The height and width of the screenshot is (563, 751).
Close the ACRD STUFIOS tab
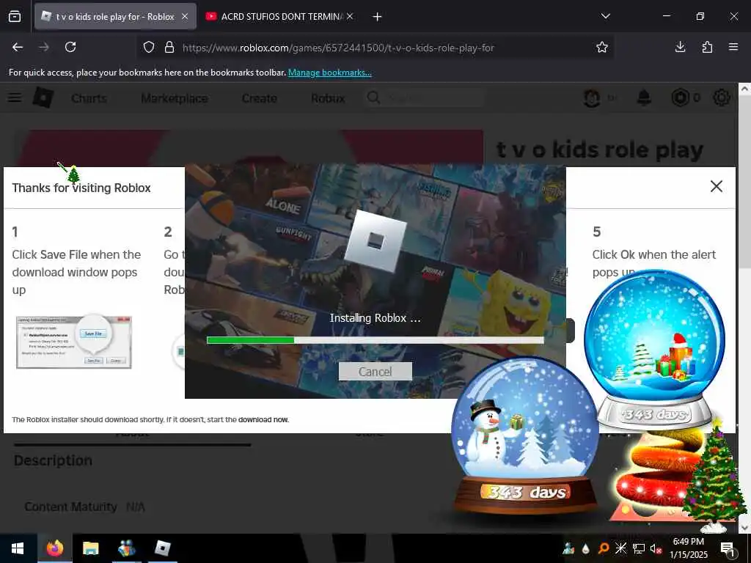[x=350, y=17]
